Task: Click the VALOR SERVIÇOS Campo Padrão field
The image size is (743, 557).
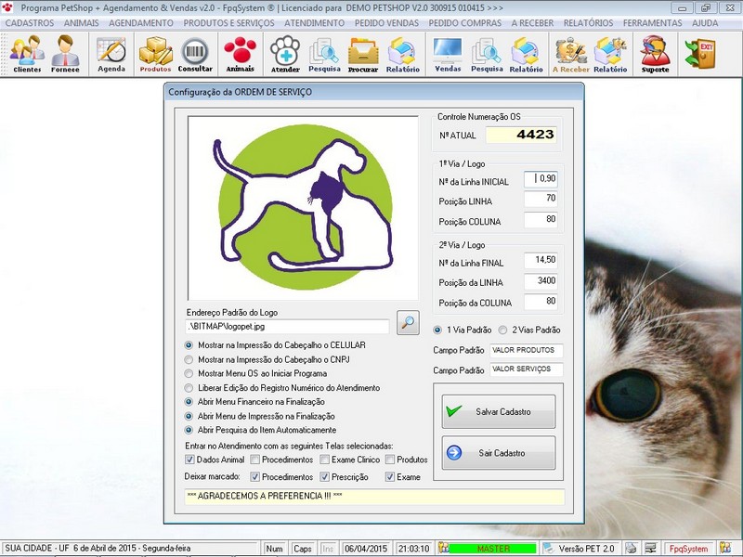Action: tap(526, 369)
